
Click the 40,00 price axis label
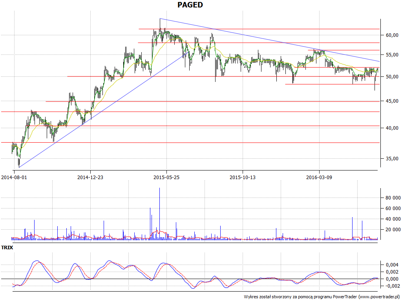[x=392, y=128]
